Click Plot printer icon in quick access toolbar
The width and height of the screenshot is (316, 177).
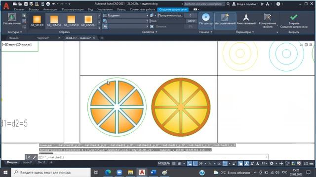click(x=48, y=4)
